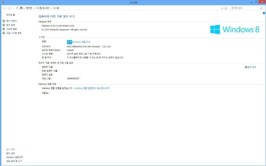The height and width of the screenshot is (166, 266).
Task: Click the Forward navigation arrow
Action: [x=9, y=8]
